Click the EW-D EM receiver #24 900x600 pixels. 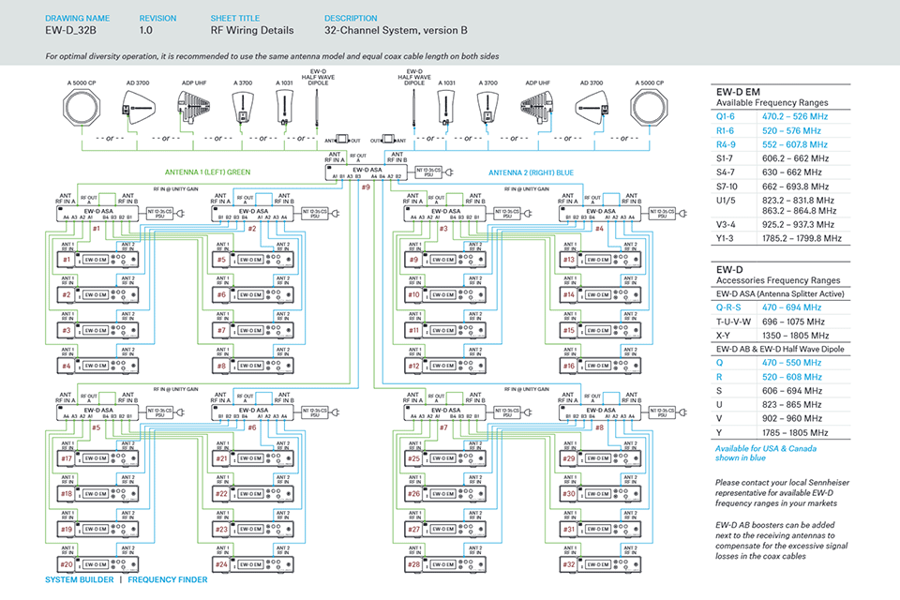253,564
